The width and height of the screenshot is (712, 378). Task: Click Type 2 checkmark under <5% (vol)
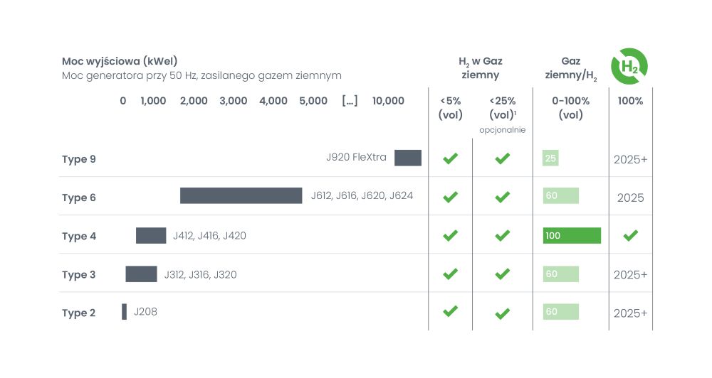click(x=450, y=311)
